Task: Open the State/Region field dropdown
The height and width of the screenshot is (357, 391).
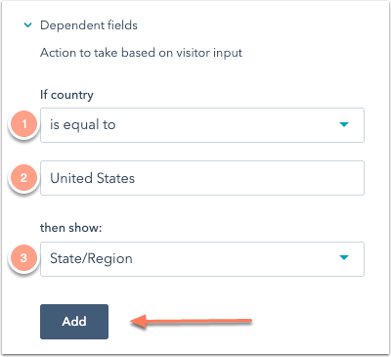Action: tap(202, 259)
